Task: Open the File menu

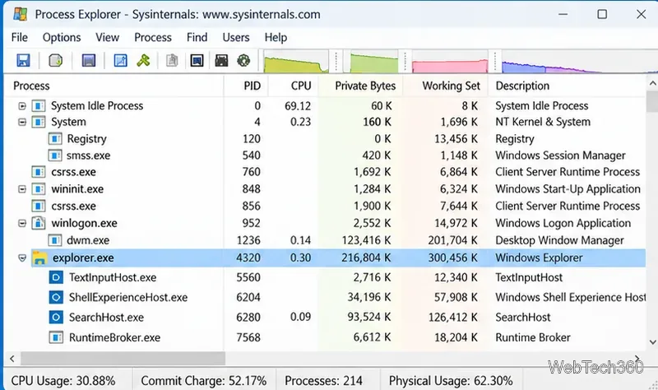Action: [19, 37]
